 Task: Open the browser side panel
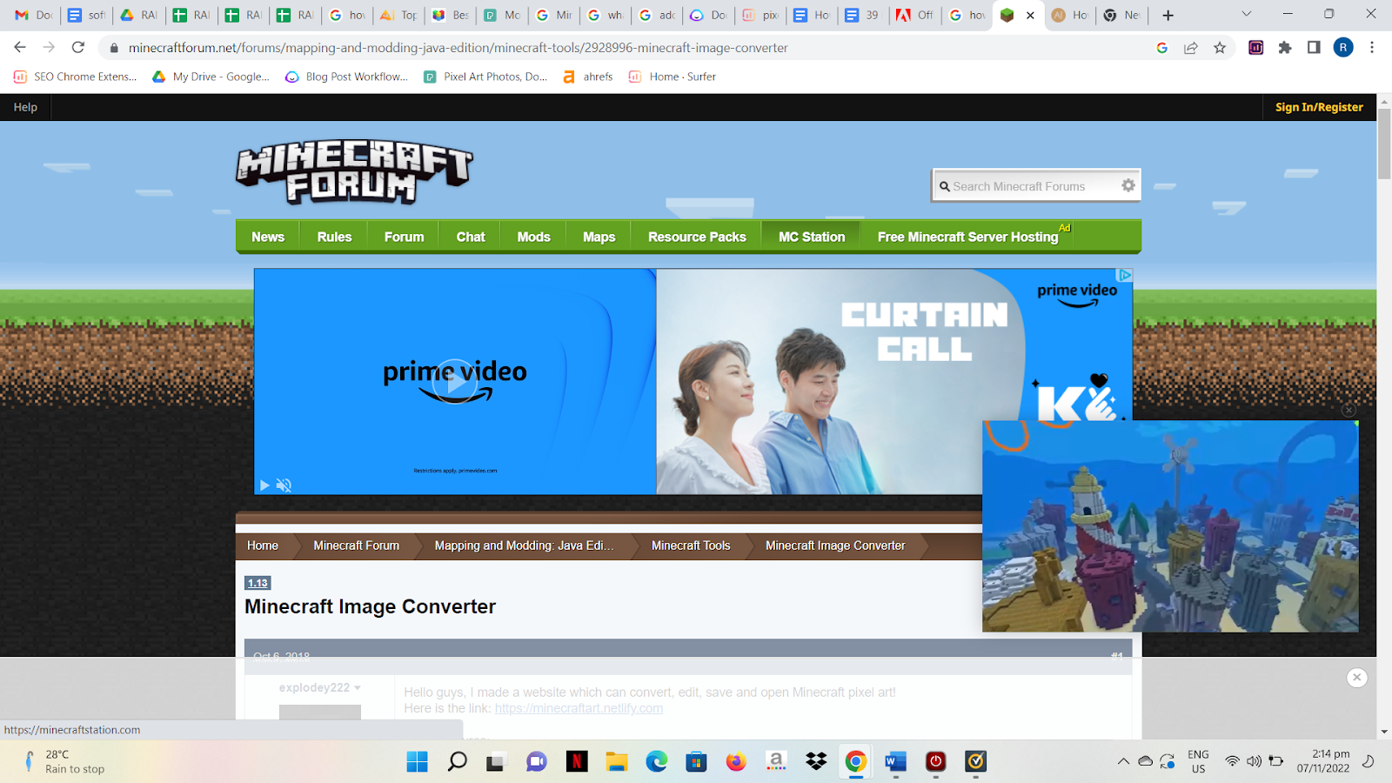[1314, 48]
